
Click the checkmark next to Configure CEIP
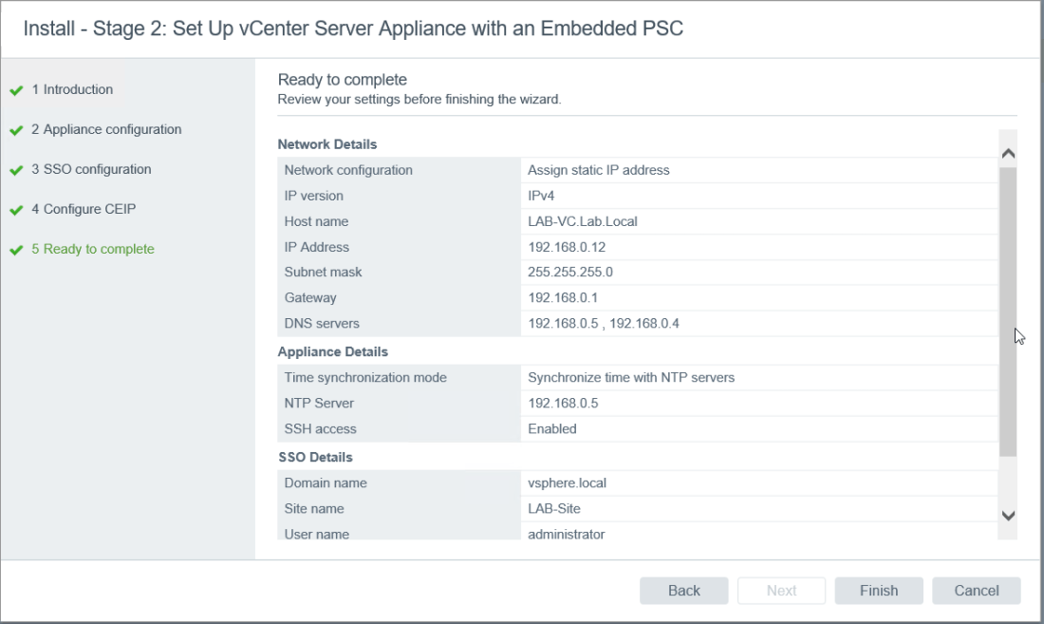coord(16,210)
